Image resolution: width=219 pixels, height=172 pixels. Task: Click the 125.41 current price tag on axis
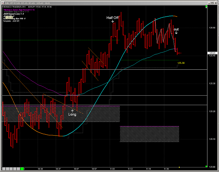pyautogui.click(x=212, y=53)
